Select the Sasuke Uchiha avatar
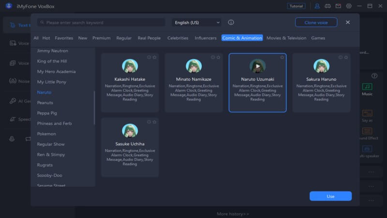Image resolution: width=387 pixels, height=218 pixels. (130, 130)
